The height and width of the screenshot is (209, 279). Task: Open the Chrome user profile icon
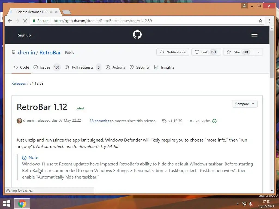pos(244,6)
